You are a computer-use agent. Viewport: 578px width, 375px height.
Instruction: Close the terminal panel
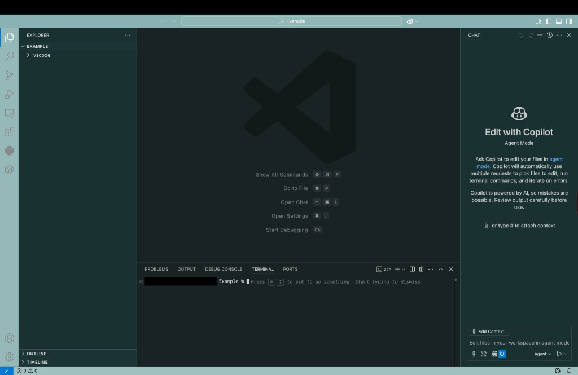[x=451, y=270]
